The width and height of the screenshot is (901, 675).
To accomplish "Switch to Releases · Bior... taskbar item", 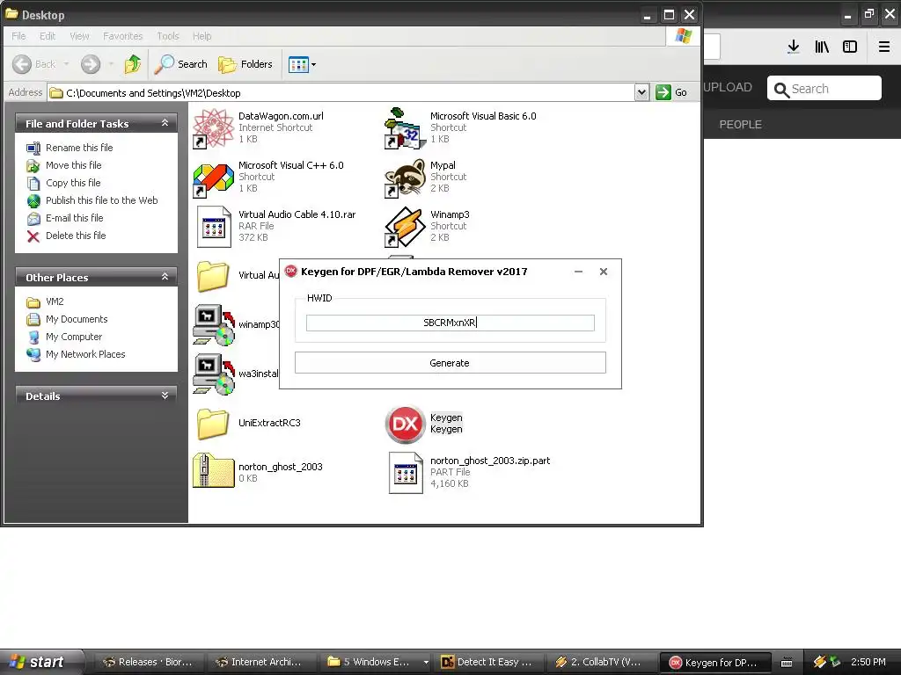I will click(x=147, y=663).
